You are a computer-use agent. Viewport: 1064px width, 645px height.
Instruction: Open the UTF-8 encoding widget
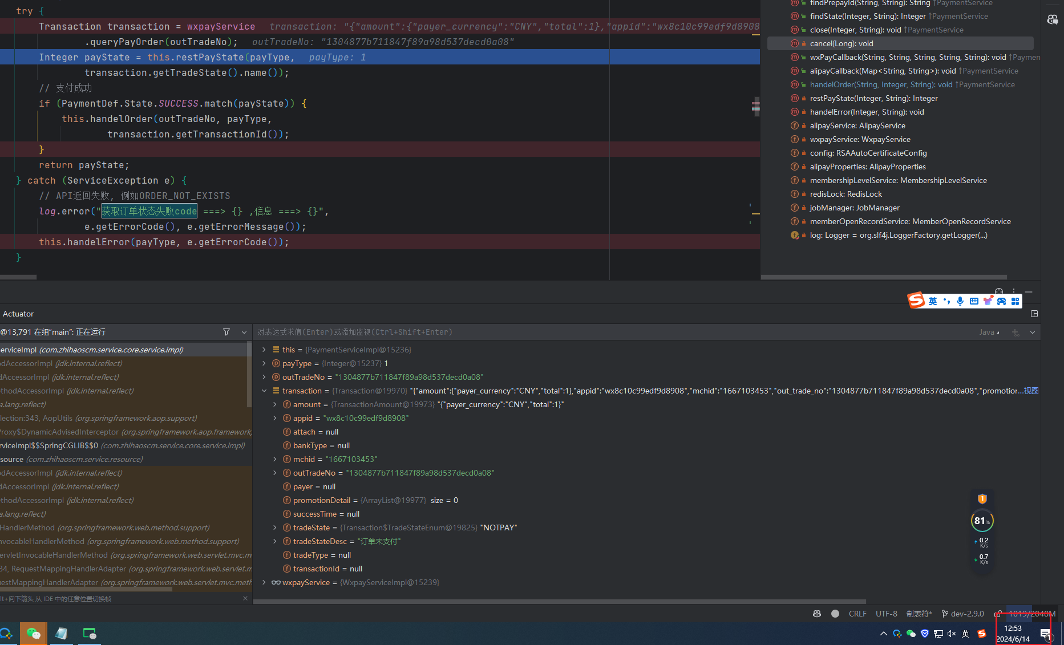[887, 614]
